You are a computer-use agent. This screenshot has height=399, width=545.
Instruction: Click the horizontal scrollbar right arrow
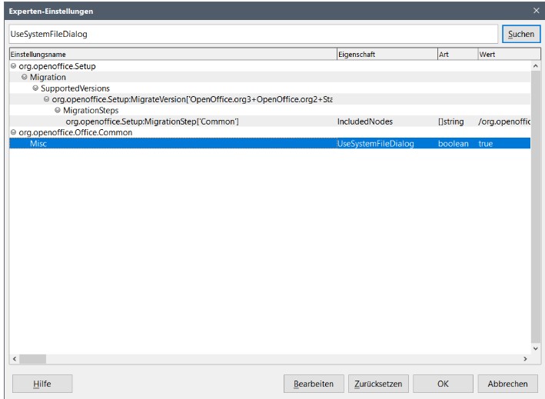coord(525,359)
